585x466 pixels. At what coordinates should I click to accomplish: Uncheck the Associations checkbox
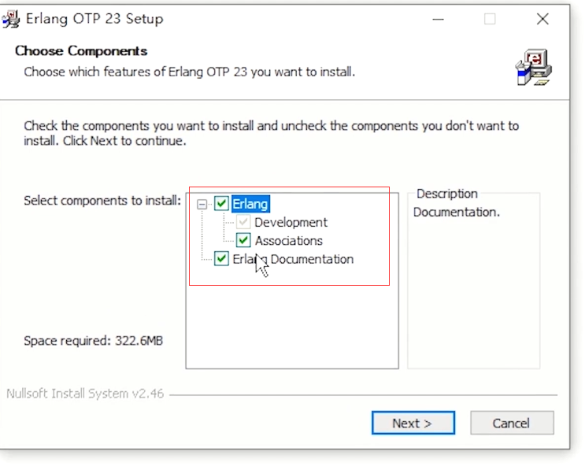tap(243, 240)
